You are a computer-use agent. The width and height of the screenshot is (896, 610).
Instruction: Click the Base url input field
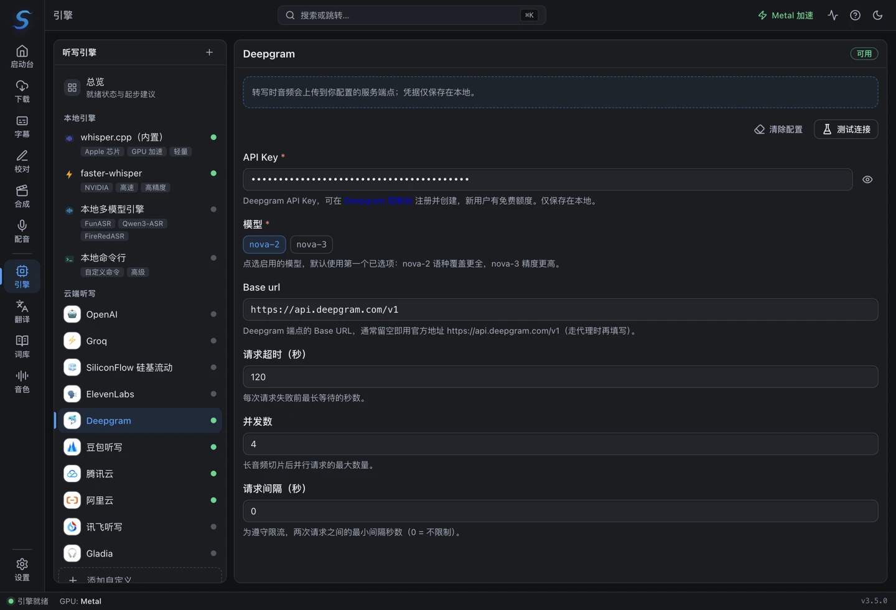tap(560, 310)
